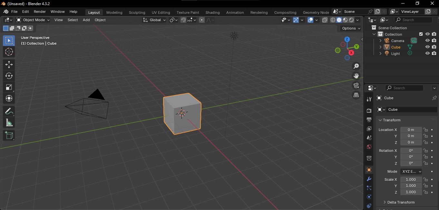The width and height of the screenshot is (439, 210).
Task: Select the Rotate tool
Action: pyautogui.click(x=9, y=76)
